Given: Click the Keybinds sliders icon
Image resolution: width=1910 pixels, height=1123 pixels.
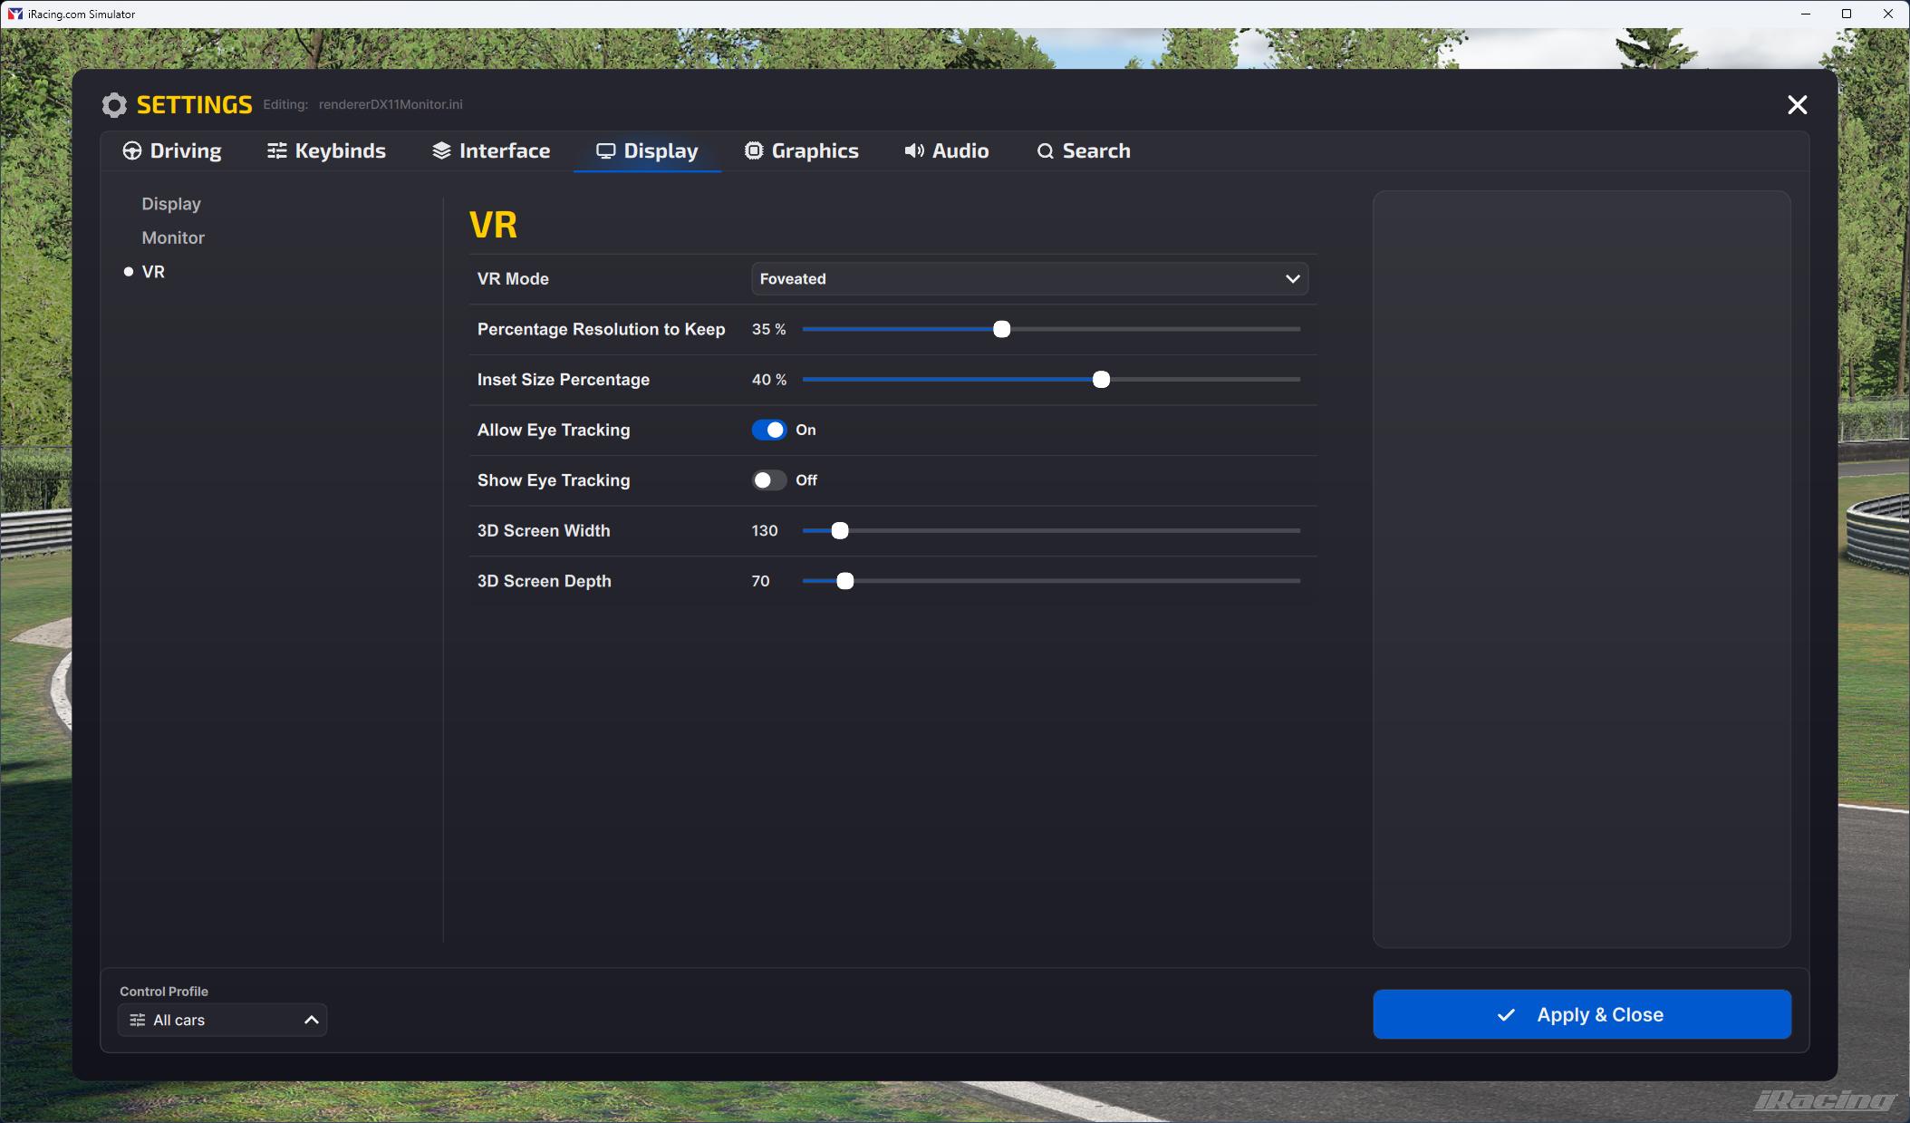Looking at the screenshot, I should 276,150.
